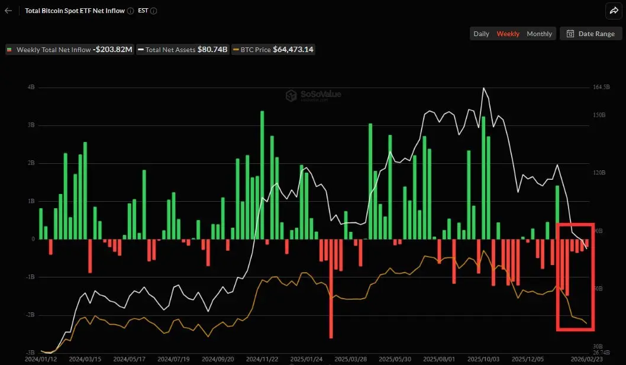
Task: Open info icon next to EST timezone
Action: 154,11
